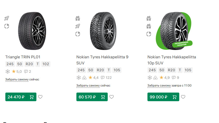Click pie-chart installment icon beside Triangle tire
The image size is (219, 123).
click(x=7, y=26)
